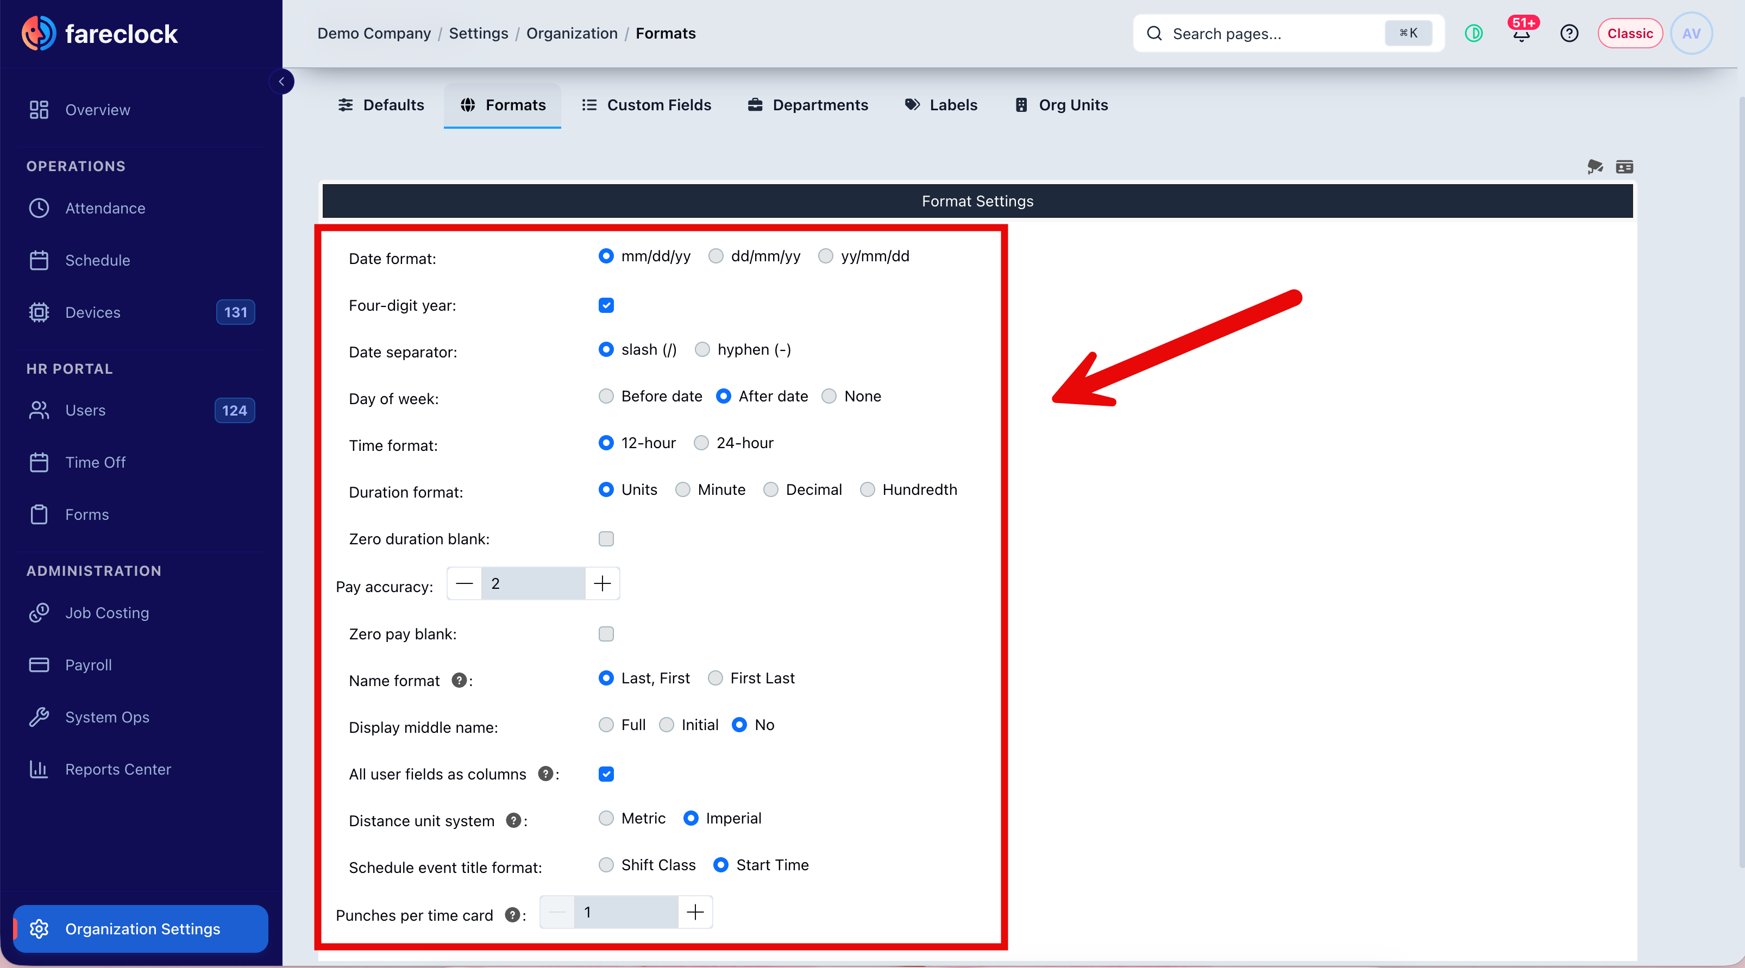
Task: Increase Pay accuracy with the plus button
Action: (x=602, y=584)
